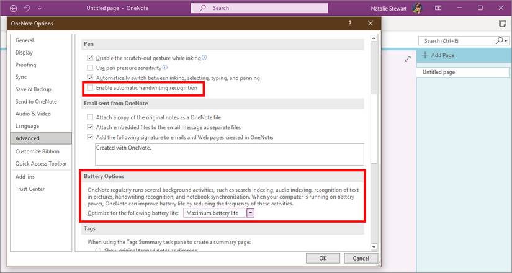Click the plus icon beside Add Page

pos(425,55)
